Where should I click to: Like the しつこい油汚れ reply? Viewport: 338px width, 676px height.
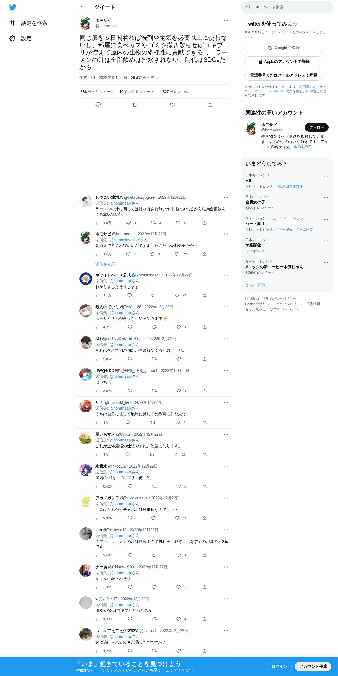178,223
